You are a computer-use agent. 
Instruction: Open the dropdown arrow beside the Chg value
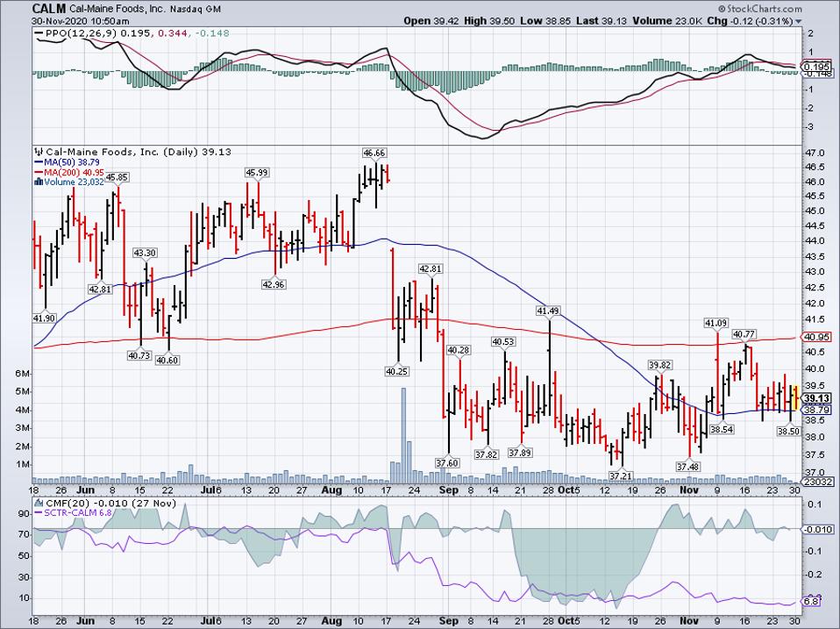click(799, 21)
